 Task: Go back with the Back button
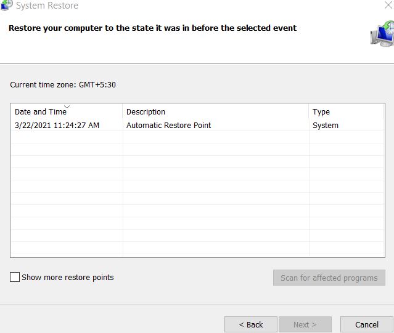tap(251, 324)
